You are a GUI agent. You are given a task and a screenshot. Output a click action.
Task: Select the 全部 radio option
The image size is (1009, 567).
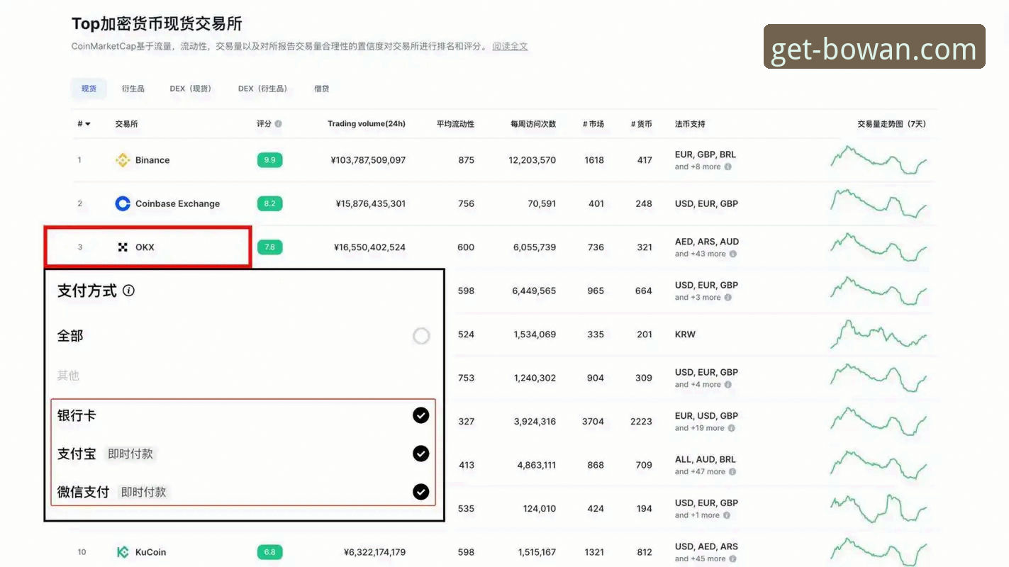coord(421,336)
